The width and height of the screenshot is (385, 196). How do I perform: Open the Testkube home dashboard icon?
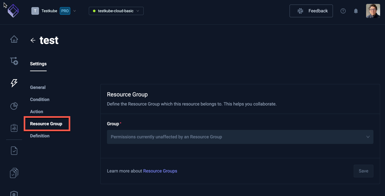14,39
